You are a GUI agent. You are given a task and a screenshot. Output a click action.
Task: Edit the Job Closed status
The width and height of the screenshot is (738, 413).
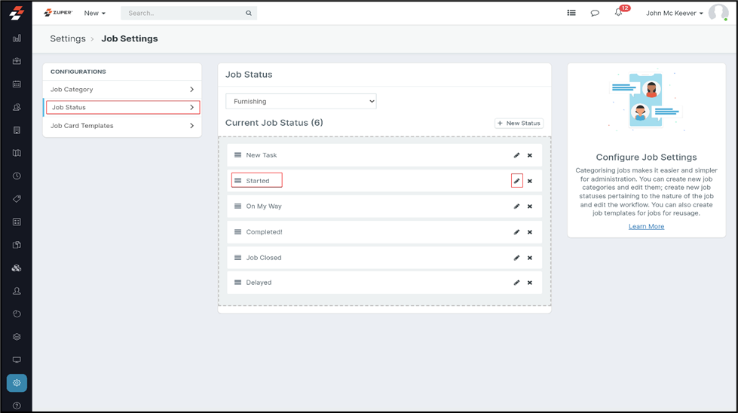pyautogui.click(x=517, y=258)
